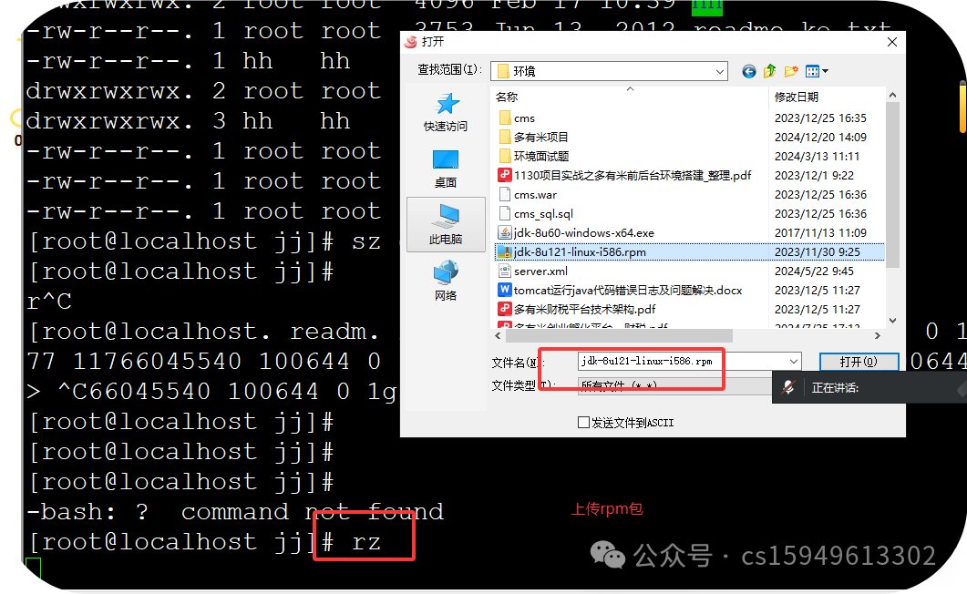Click the 正在讲话 speaking indicator

(x=835, y=388)
